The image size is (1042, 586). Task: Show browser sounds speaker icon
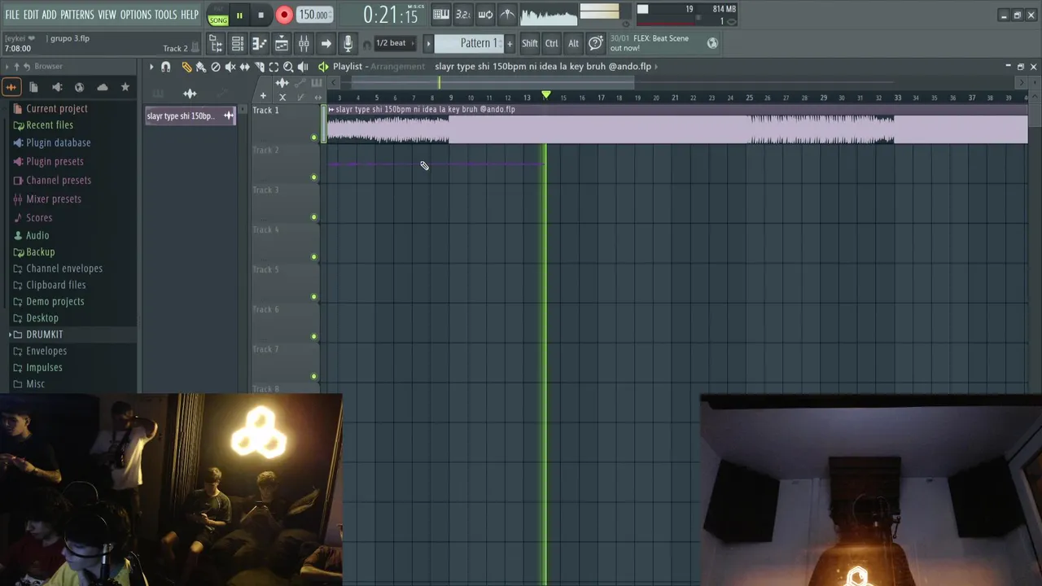(x=56, y=87)
